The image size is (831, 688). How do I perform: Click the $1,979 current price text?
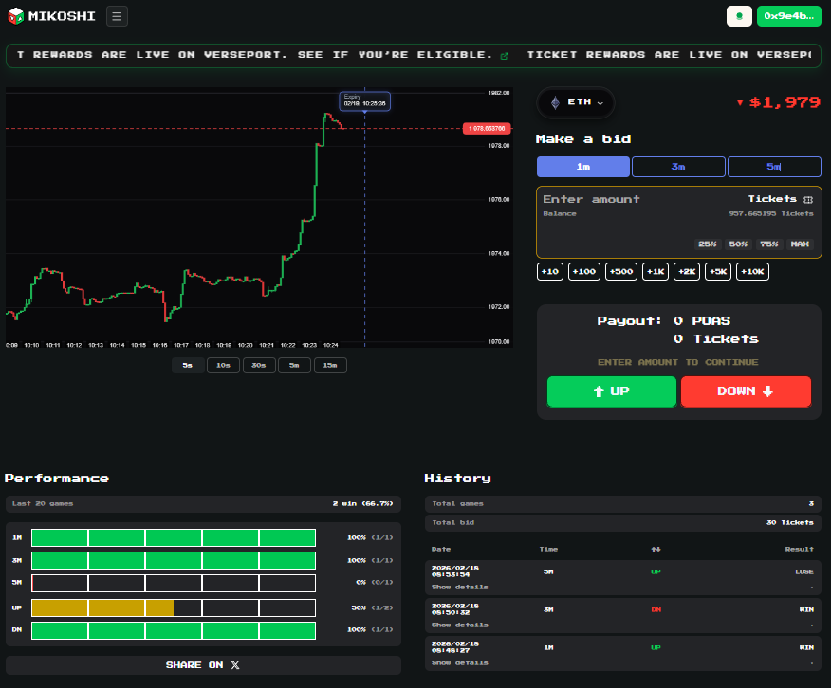[x=785, y=102]
